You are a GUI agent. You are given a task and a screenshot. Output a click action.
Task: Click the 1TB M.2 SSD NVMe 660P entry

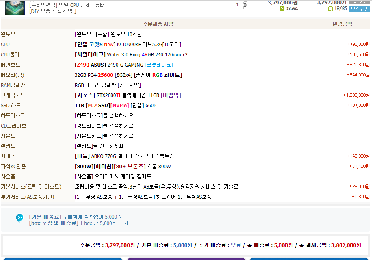point(115,105)
